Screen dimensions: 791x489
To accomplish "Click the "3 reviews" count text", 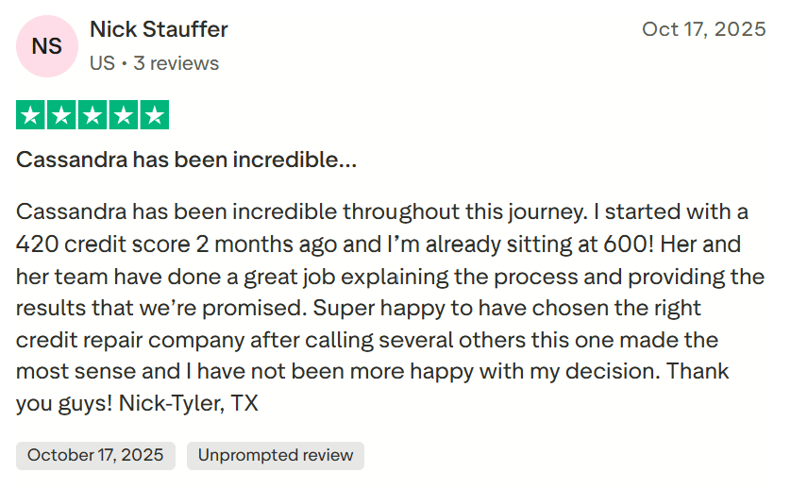I will click(176, 63).
